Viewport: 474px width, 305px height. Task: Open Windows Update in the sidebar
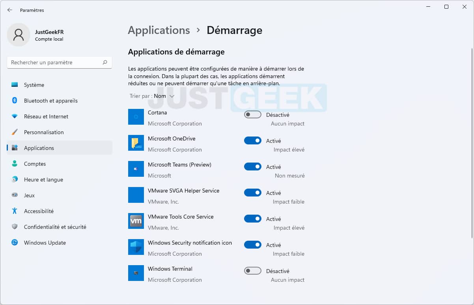[x=60, y=243]
